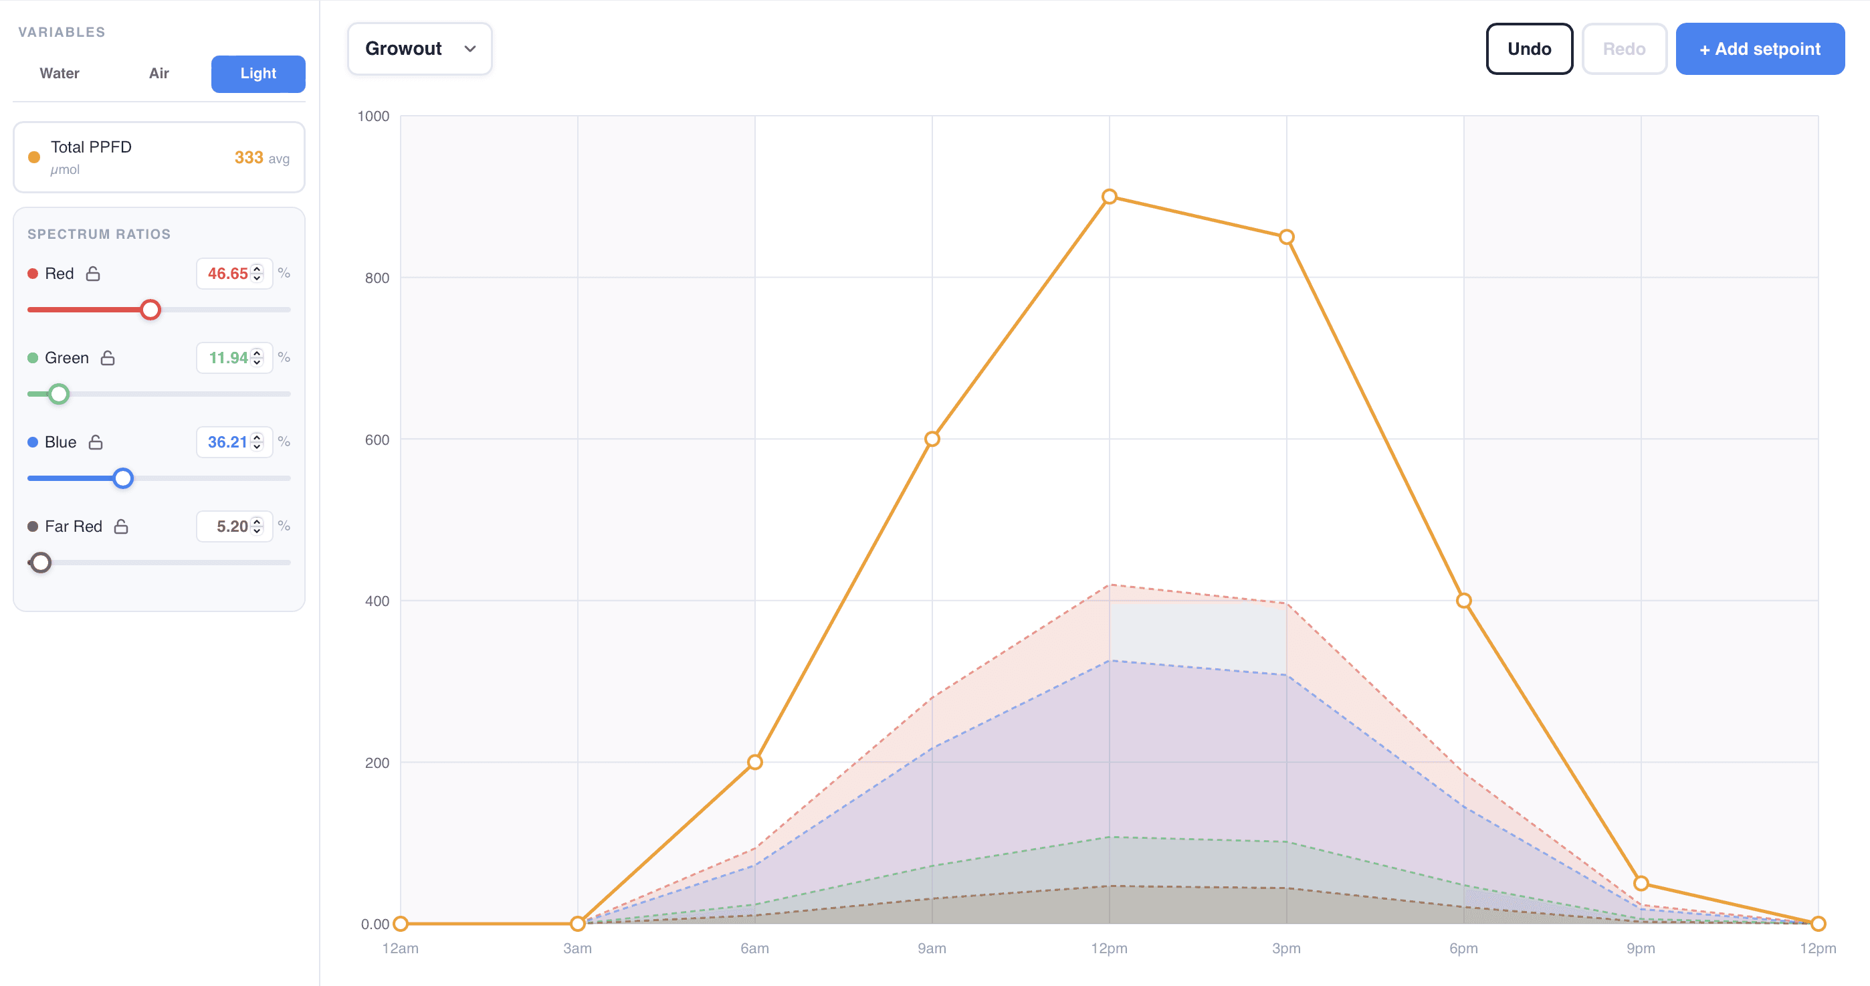Toggle the Green ratio lock icon
Image resolution: width=1870 pixels, height=986 pixels.
108,358
